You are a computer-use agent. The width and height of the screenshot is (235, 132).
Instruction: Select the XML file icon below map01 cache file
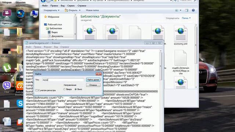pos(181,82)
